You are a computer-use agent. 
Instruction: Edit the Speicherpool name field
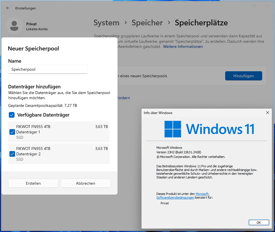coord(48,69)
